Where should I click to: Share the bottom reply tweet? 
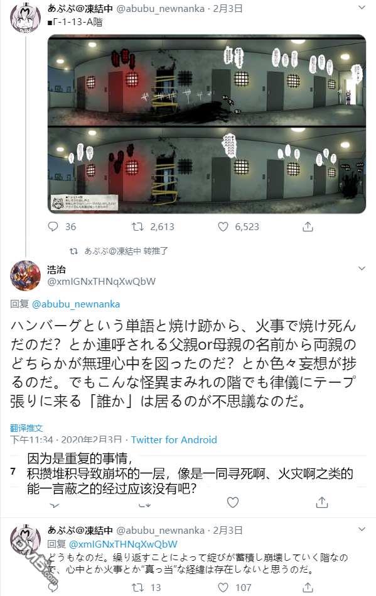308,588
